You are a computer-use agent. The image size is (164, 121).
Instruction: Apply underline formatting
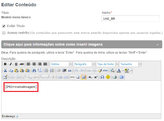click(x=16, y=64)
